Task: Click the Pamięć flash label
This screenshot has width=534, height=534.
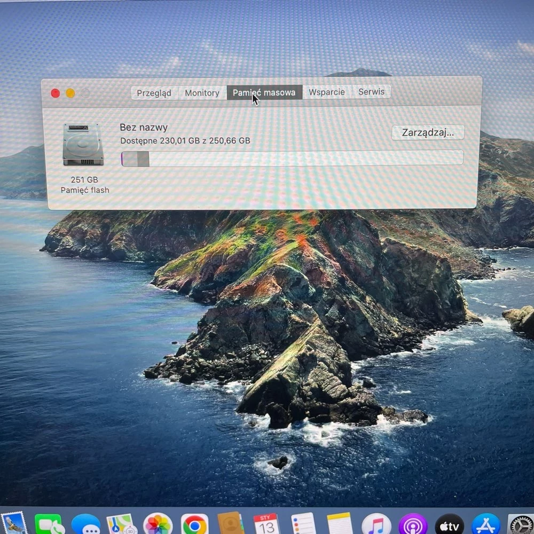Action: pyautogui.click(x=85, y=190)
